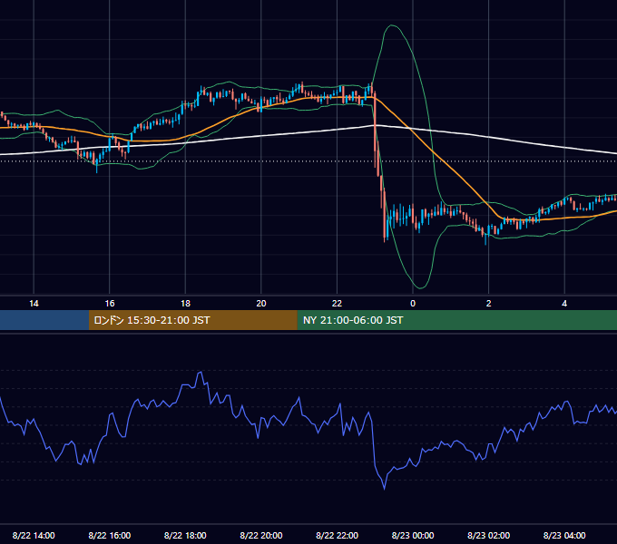Click the 20 hour label on price chart axis
Viewport: 617px width, 544px height.
(x=261, y=304)
